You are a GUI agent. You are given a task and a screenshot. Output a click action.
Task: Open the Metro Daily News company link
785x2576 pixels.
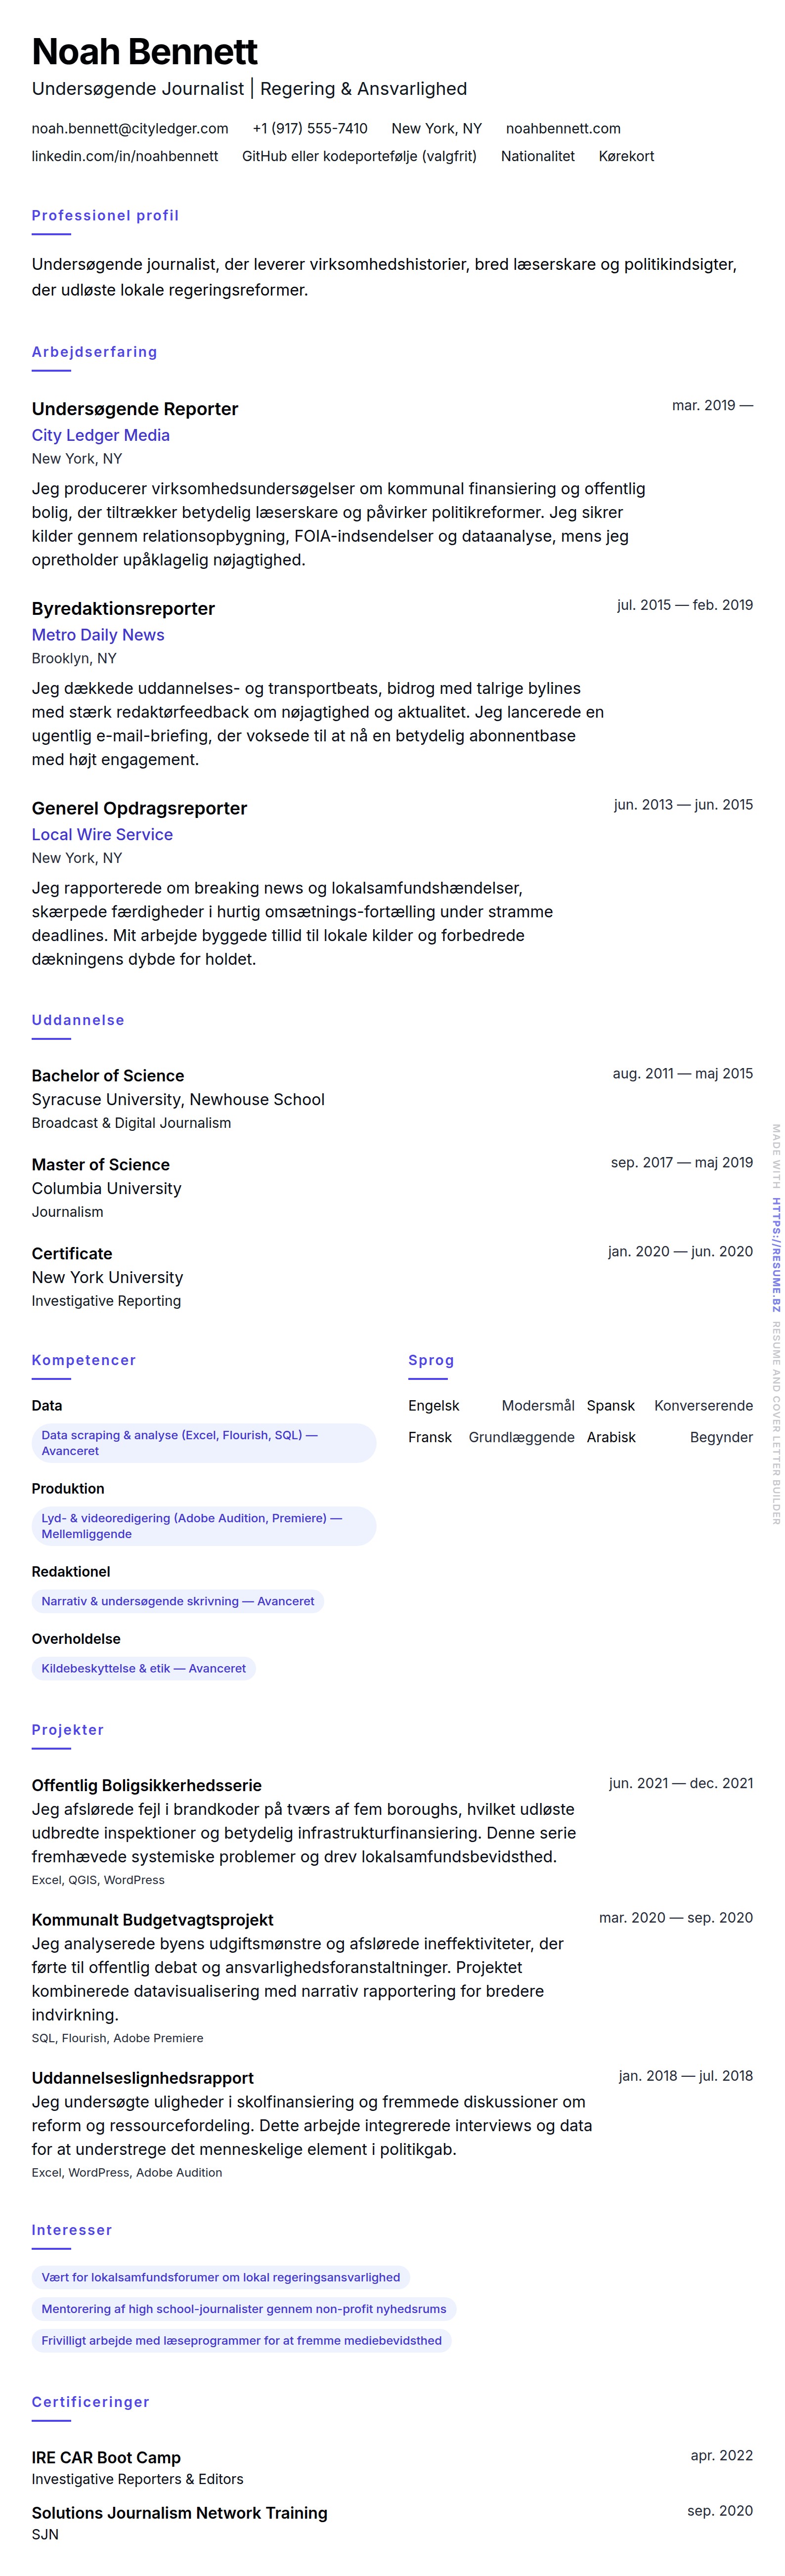(x=98, y=635)
